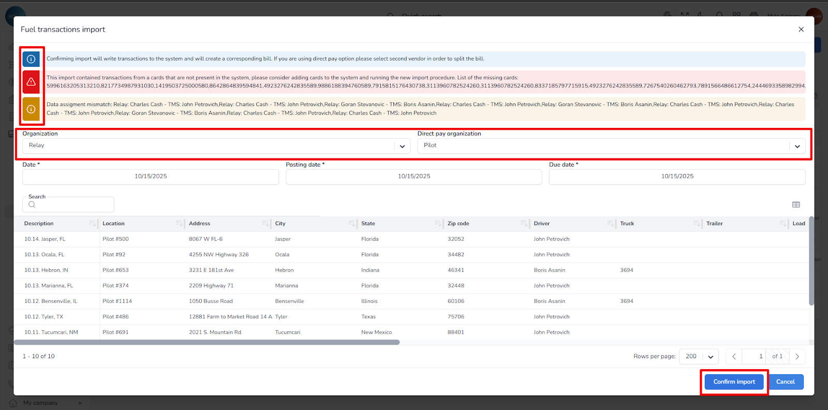The image size is (828, 410).
Task: Sort by the City column icon
Action: point(351,224)
